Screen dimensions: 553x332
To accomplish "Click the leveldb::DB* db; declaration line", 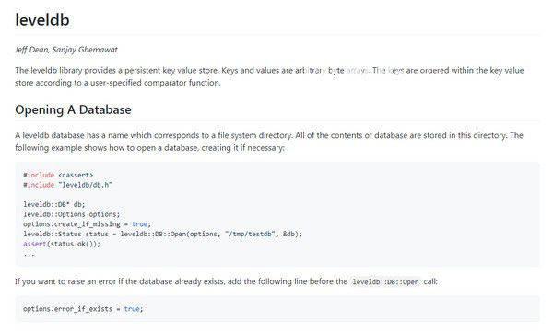I will pos(54,204).
